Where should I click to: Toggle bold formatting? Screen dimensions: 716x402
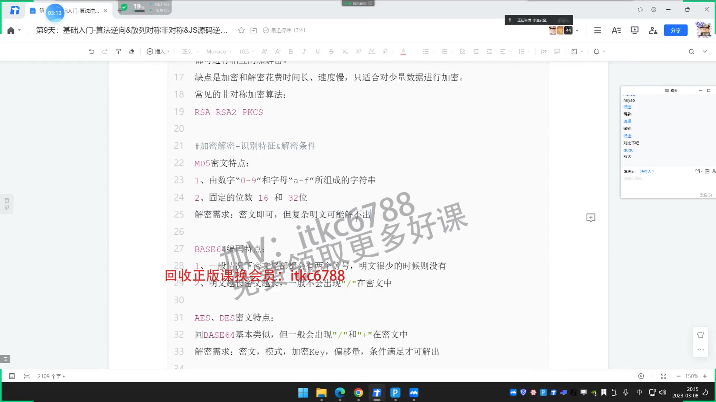pos(291,51)
